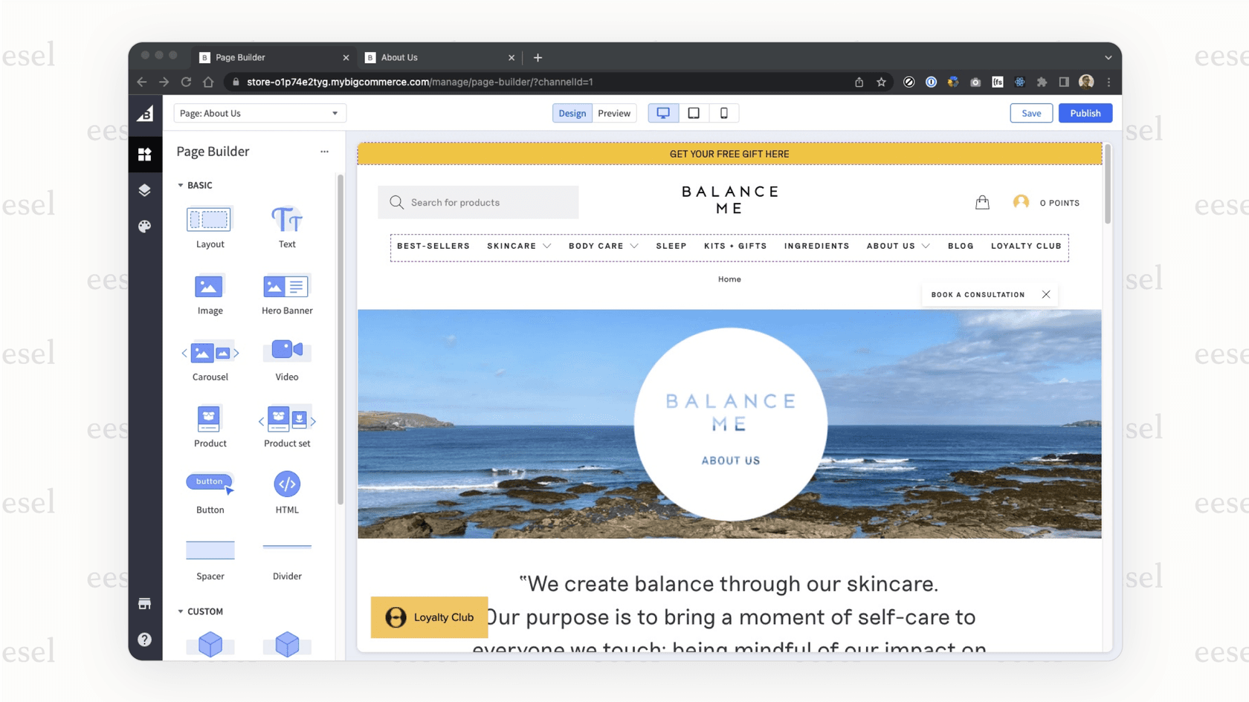This screenshot has width=1249, height=702.
Task: Switch to mobile preview mode
Action: [x=723, y=113]
